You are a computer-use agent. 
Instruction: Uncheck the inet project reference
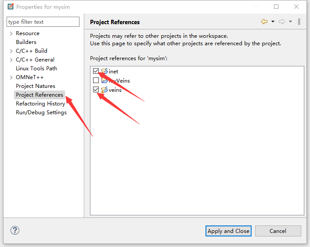coord(96,71)
